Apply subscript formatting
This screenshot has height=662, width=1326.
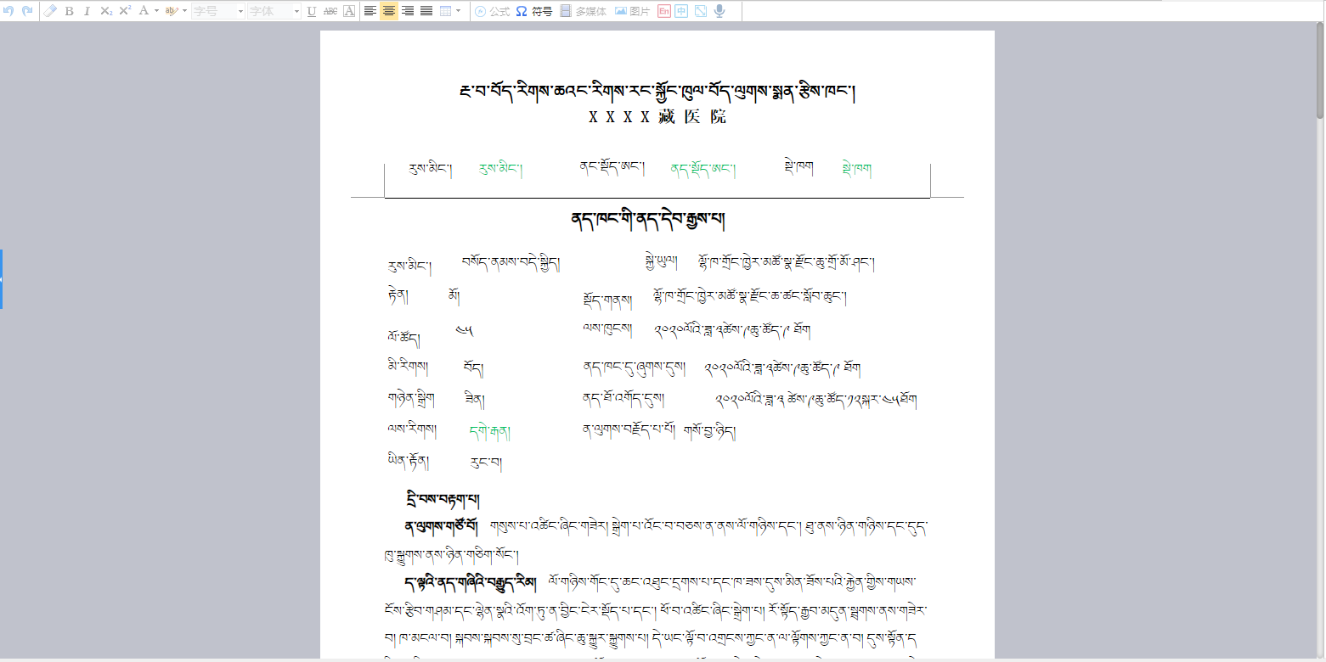[x=106, y=11]
